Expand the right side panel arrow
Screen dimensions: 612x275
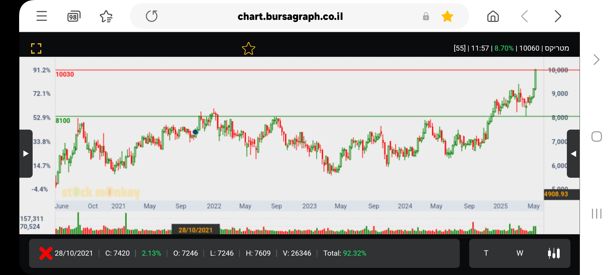[x=573, y=154]
